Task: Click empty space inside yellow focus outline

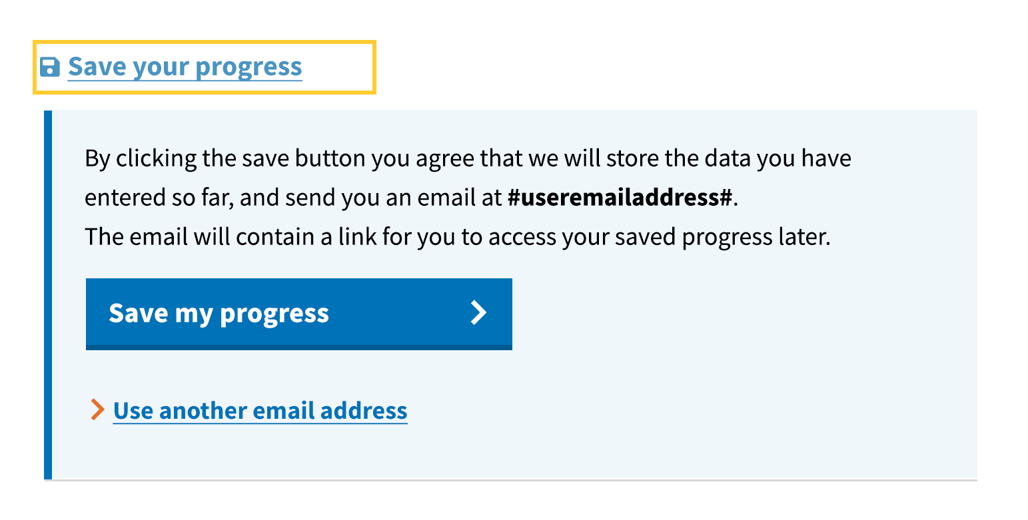Action: click(x=340, y=67)
